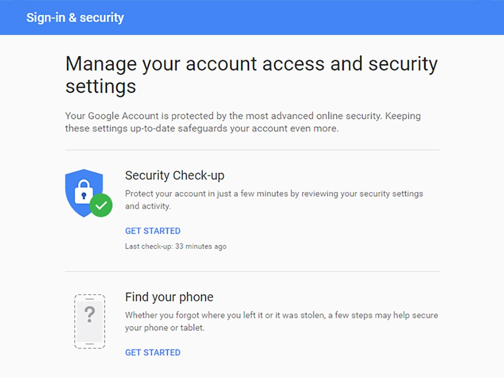Click the Last check-up 33 minutes ago text
The width and height of the screenshot is (504, 378).
point(176,246)
